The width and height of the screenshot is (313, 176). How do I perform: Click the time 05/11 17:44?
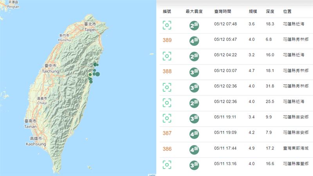(x=225, y=148)
